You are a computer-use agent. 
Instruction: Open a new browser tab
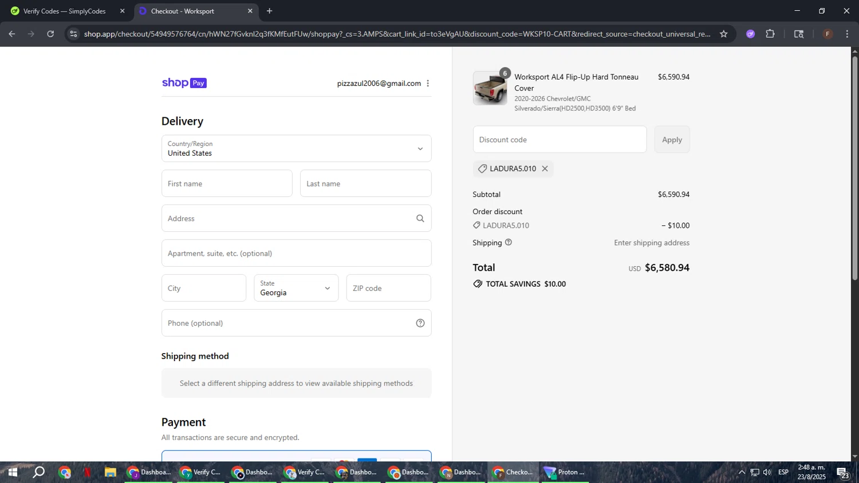(x=269, y=11)
